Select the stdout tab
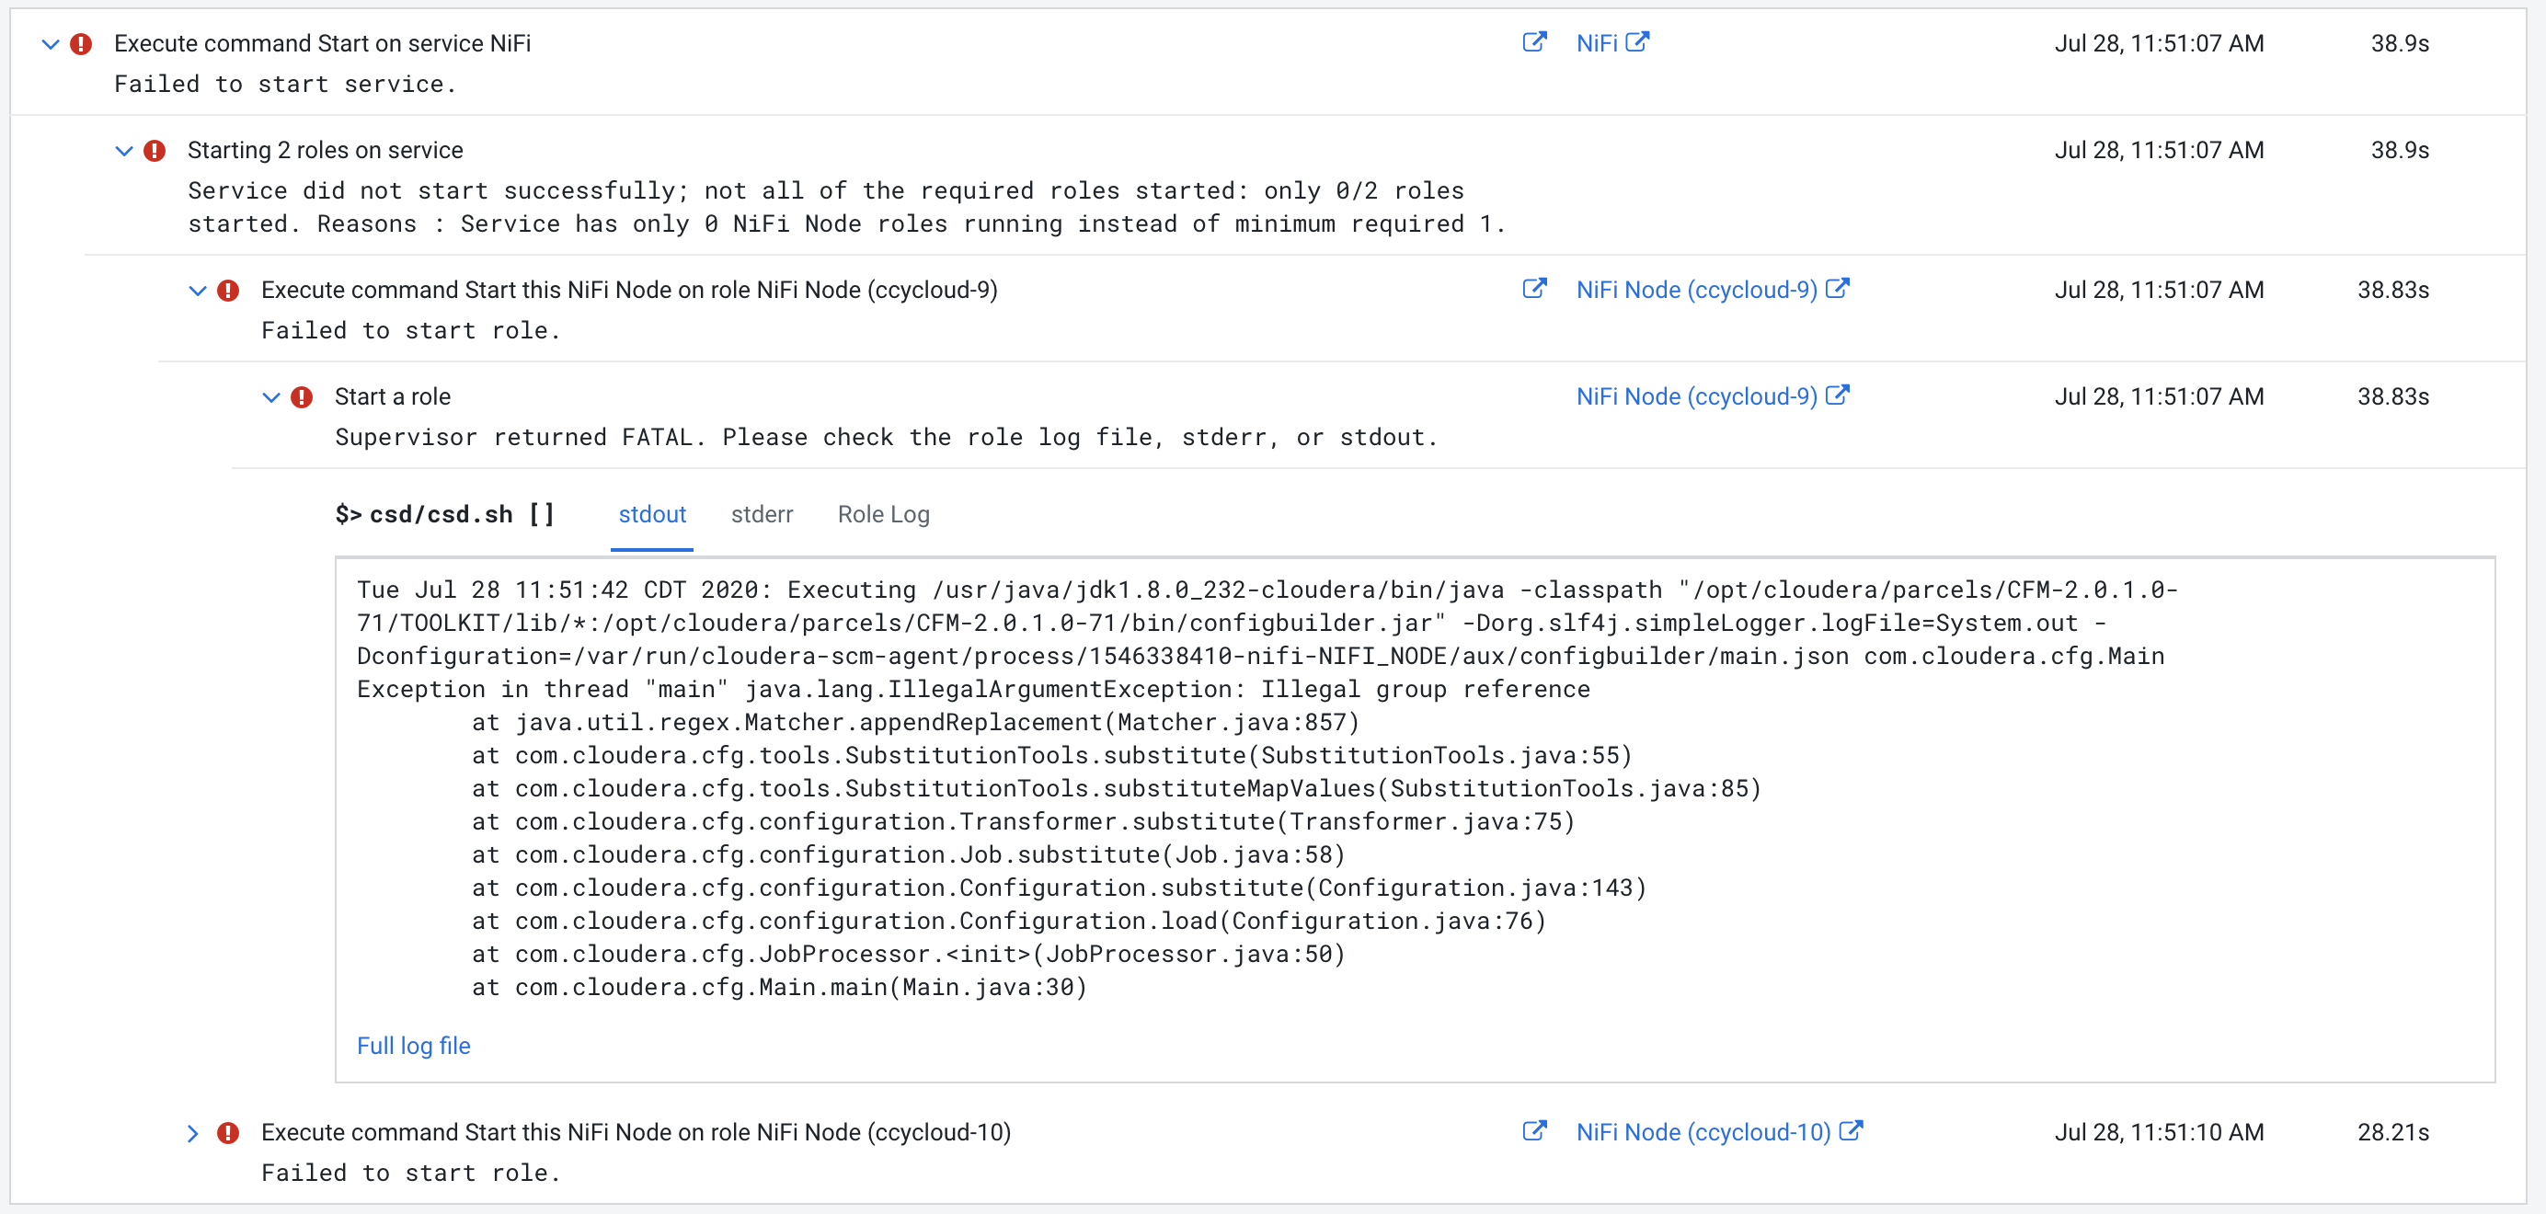 click(x=651, y=514)
